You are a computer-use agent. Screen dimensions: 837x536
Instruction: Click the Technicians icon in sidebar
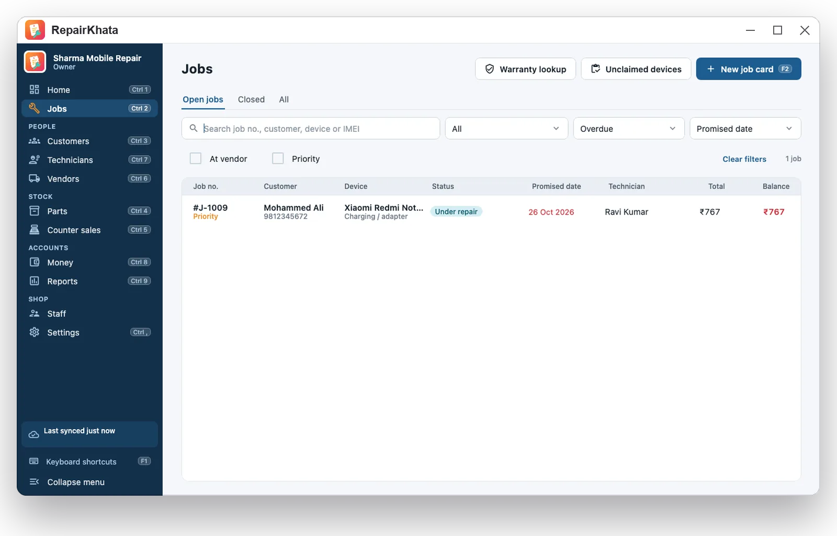pyautogui.click(x=35, y=160)
